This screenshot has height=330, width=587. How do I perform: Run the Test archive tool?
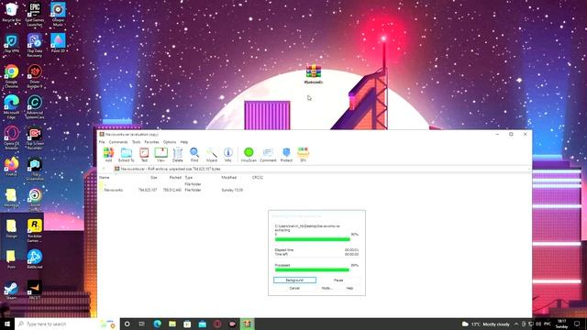144,155
